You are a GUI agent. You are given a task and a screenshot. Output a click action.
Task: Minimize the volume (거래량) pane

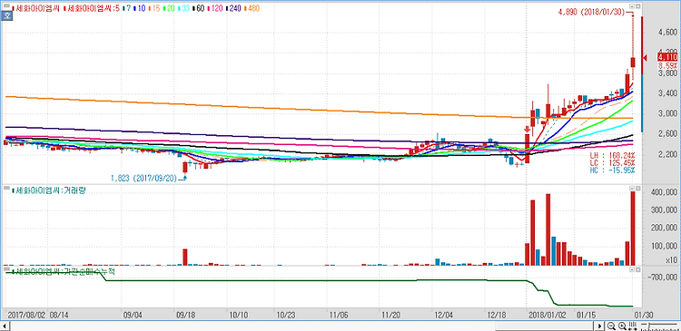coord(632,189)
